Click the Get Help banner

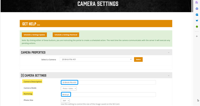[x=96, y=24]
